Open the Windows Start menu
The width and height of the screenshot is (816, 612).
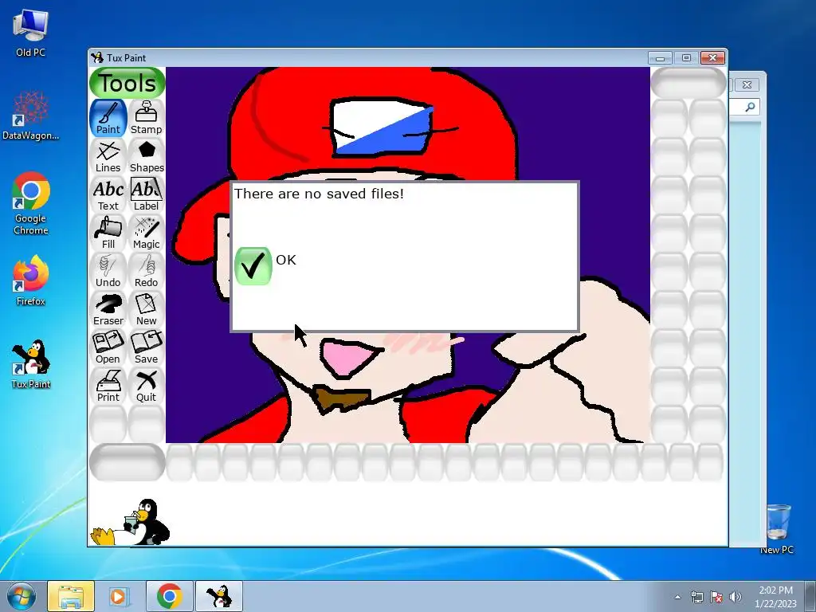22,596
